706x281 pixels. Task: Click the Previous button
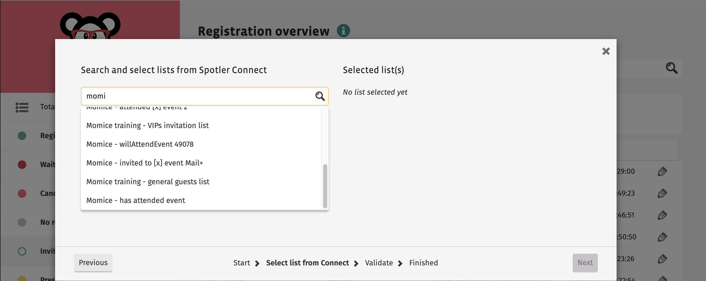(93, 263)
